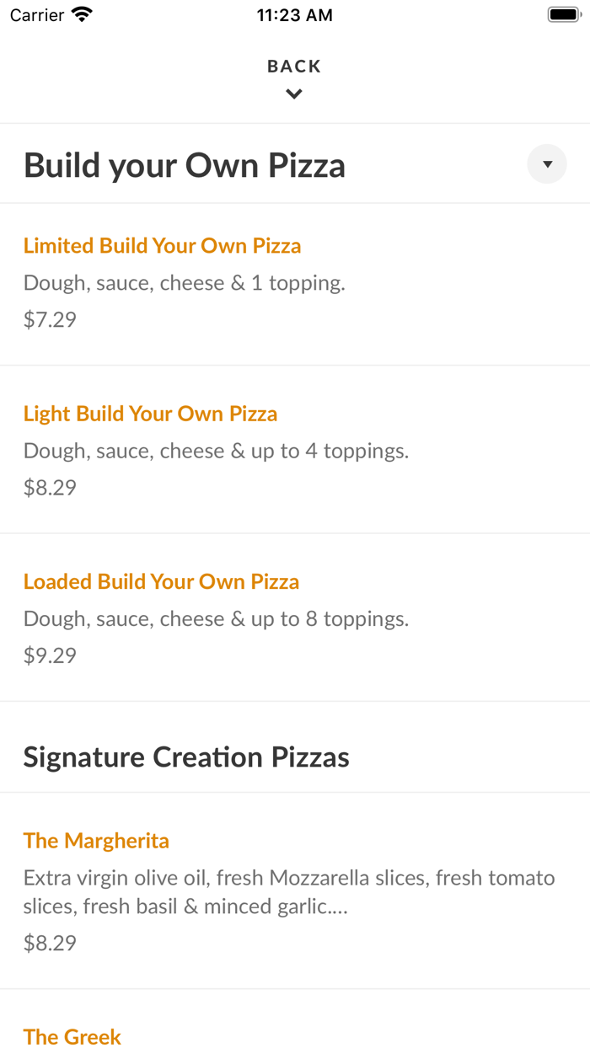
Task: Open Limited Build Your Own Pizza
Action: 162,245
